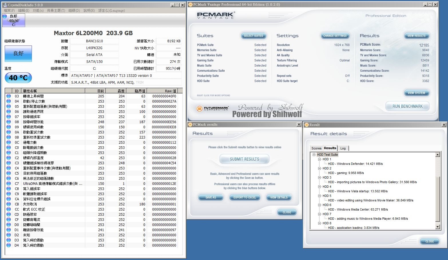Click SAVE AS in PCMark results
Viewport: 448px width, 260px height.
tap(211, 197)
